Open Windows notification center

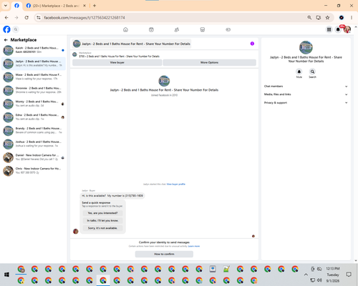tap(349, 275)
